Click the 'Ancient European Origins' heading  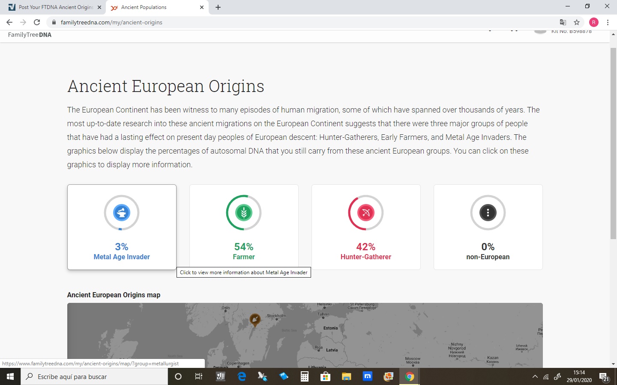(166, 86)
